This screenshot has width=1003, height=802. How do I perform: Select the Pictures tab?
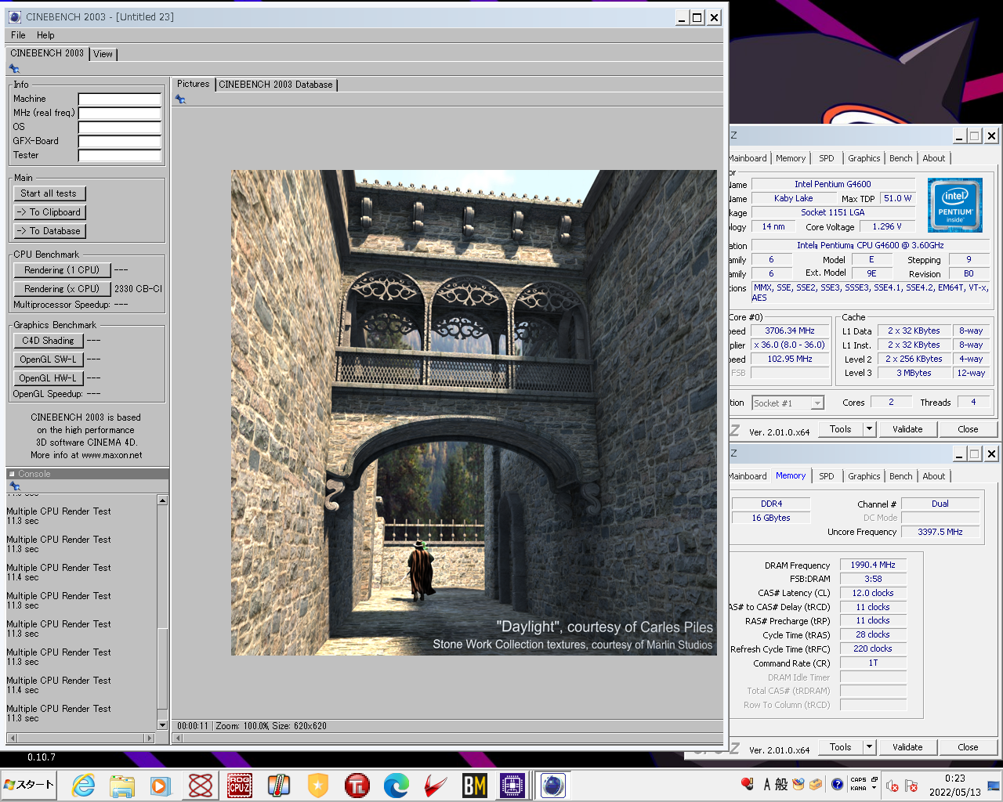pyautogui.click(x=193, y=84)
